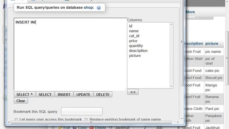
Task: Click the 'cake pic' cell
Action: pos(214,71)
